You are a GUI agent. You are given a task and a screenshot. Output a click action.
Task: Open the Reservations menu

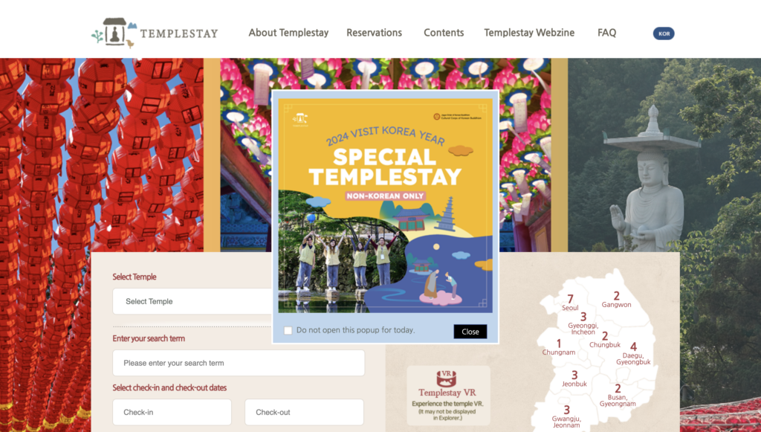pos(375,33)
